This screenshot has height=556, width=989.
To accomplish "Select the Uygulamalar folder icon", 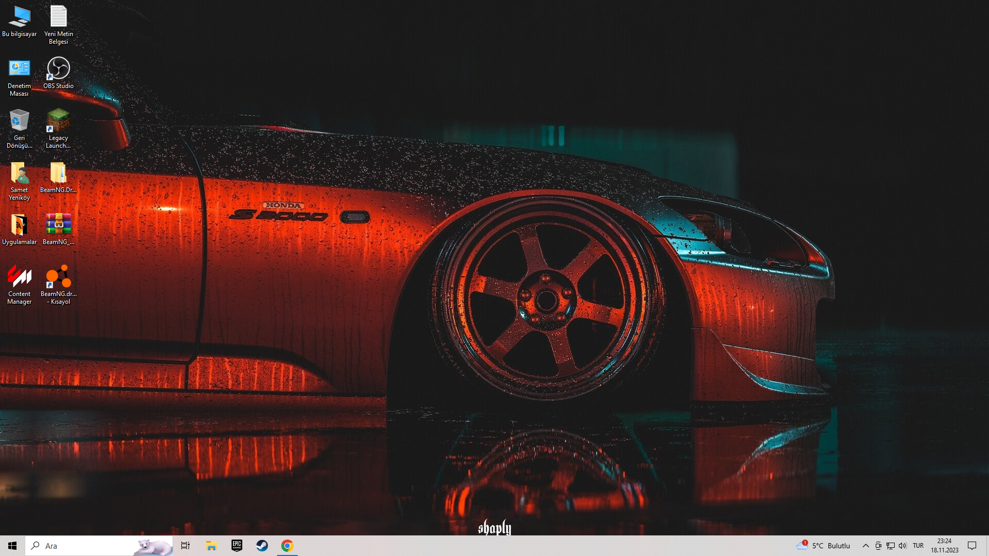I will pos(19,230).
